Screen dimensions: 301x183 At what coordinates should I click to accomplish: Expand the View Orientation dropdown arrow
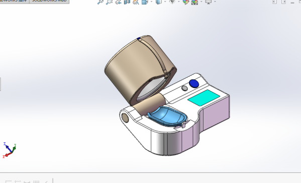click(x=151, y=2)
